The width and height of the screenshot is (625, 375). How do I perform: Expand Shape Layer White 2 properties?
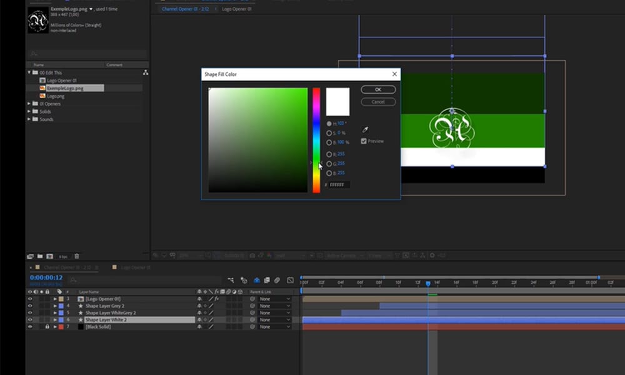pyautogui.click(x=55, y=320)
